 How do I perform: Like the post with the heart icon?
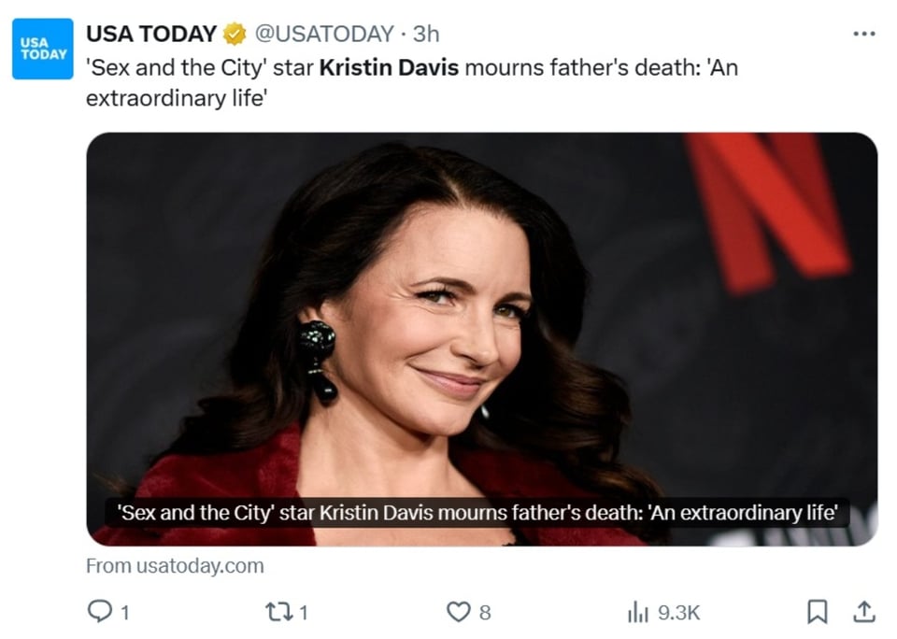458,612
